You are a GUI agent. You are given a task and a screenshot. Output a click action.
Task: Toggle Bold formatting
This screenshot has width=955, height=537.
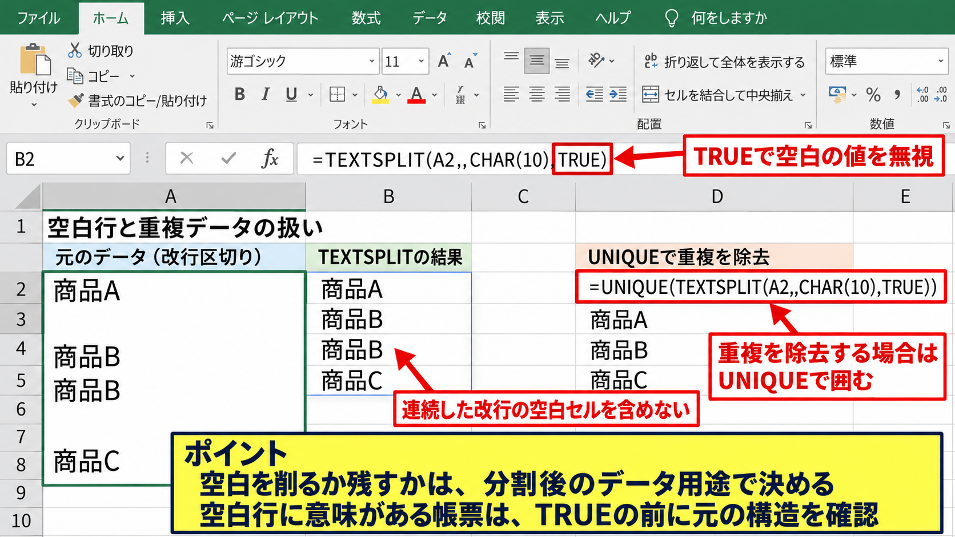point(240,94)
